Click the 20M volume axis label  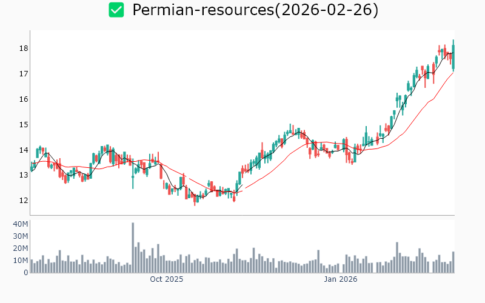point(21,248)
